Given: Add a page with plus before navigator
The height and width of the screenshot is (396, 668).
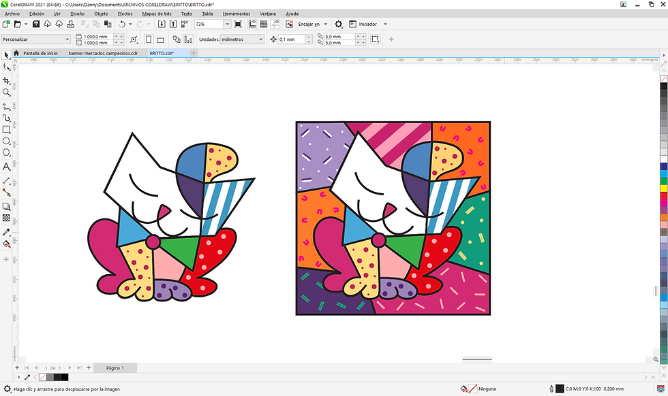Looking at the screenshot, I should (x=17, y=368).
